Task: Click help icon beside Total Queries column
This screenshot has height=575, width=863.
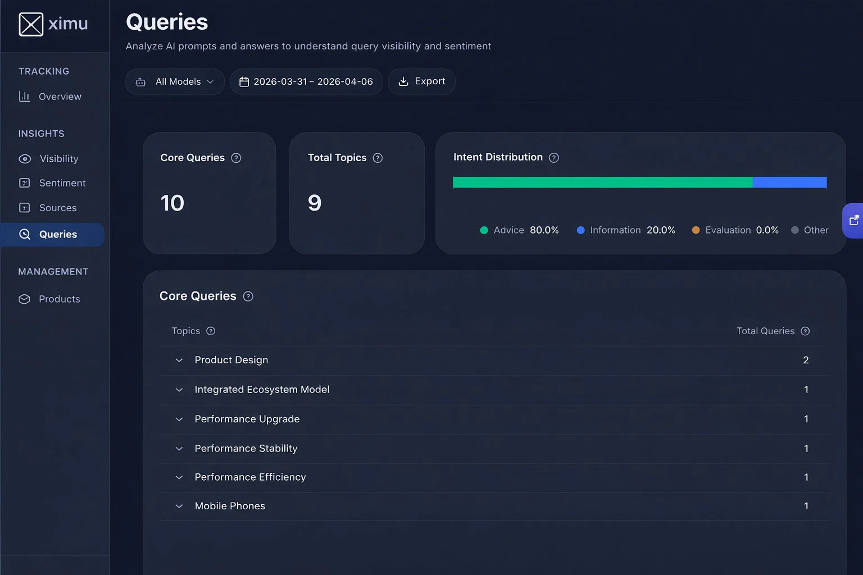Action: coord(805,331)
